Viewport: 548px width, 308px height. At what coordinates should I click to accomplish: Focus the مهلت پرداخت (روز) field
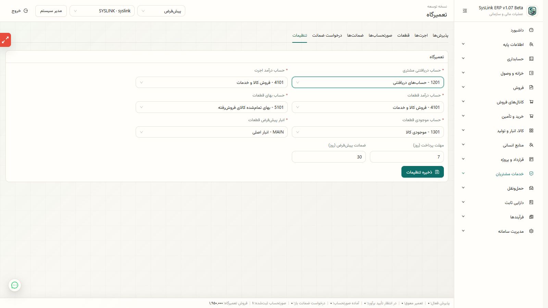407,157
